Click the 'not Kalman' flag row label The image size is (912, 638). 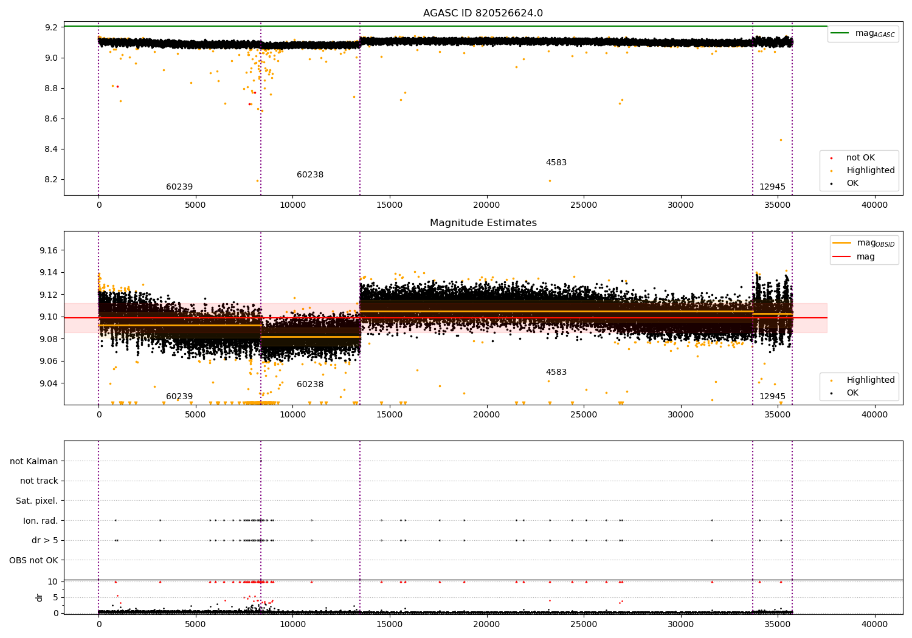[34, 461]
